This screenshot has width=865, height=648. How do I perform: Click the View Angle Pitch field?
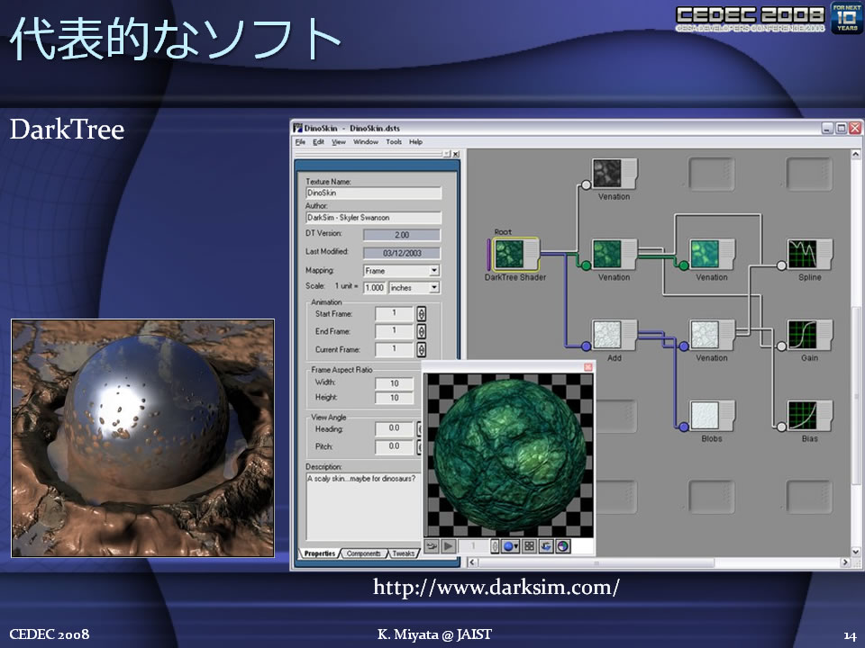click(x=394, y=447)
